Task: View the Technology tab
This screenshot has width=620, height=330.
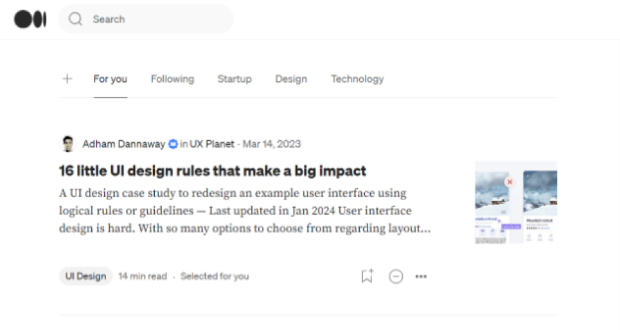Action: (357, 79)
